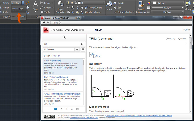194x121 pixels.
Task: Open the ByLayer object color dropdown
Action: tap(167, 3)
